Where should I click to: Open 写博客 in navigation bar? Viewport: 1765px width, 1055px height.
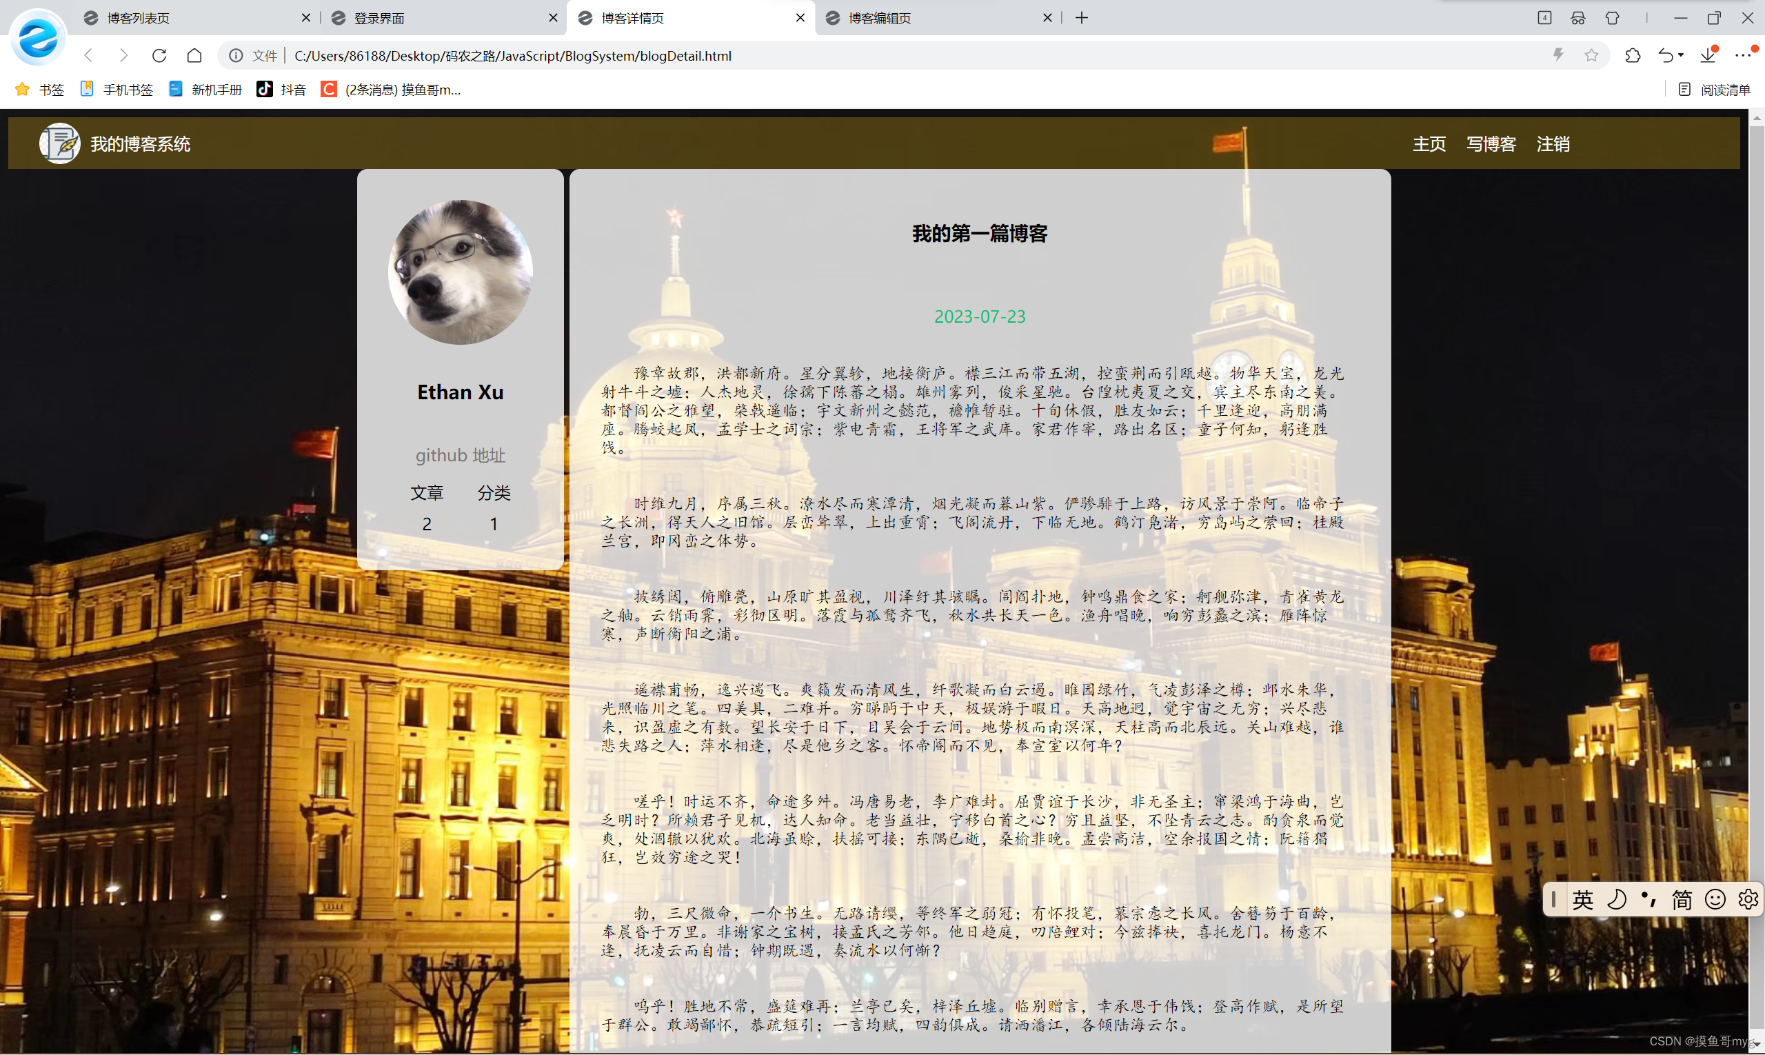(1491, 144)
